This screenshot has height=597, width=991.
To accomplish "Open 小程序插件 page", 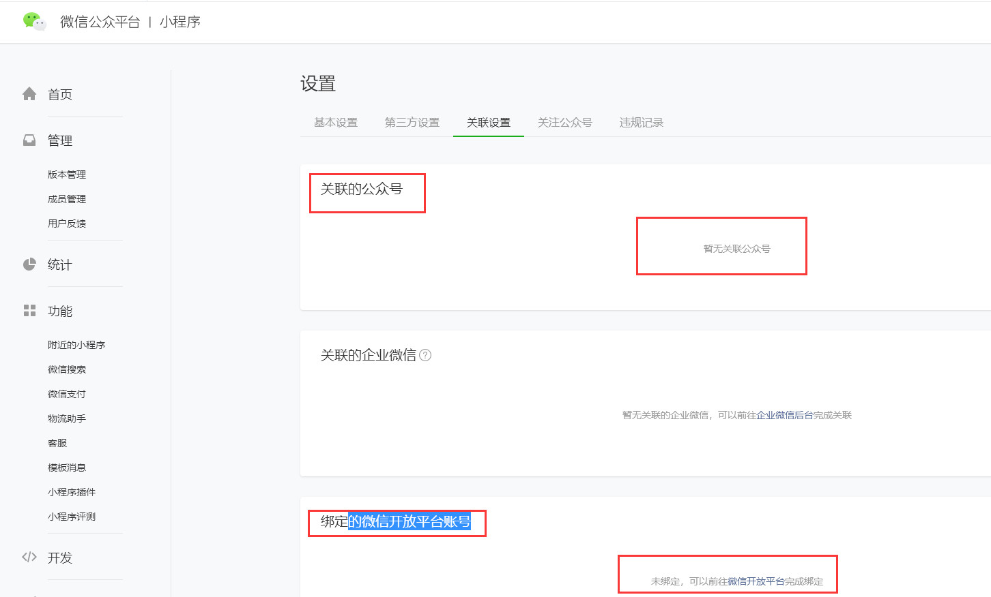I will pyautogui.click(x=72, y=492).
